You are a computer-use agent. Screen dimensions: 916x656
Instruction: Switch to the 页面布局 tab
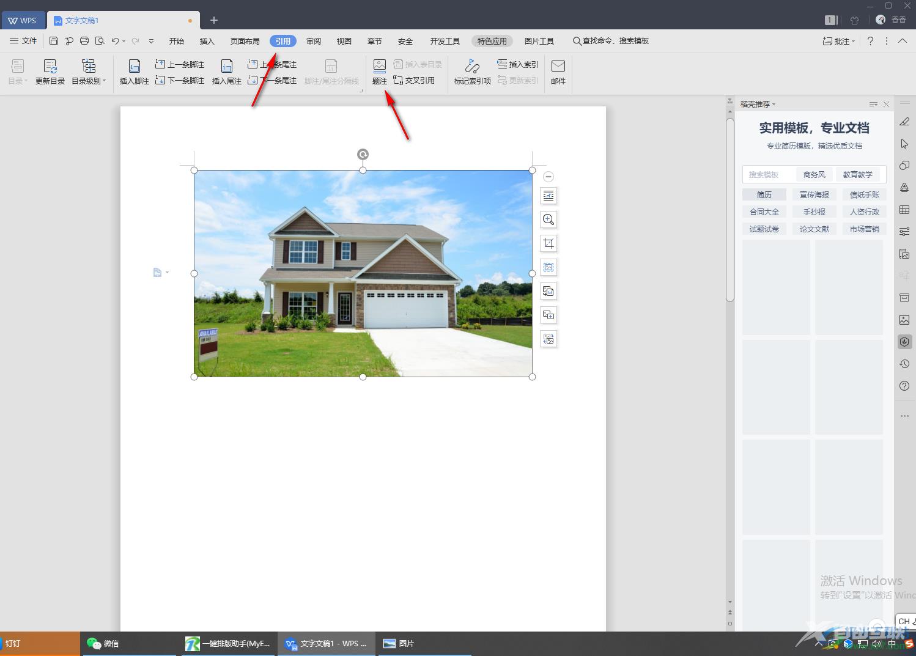245,41
